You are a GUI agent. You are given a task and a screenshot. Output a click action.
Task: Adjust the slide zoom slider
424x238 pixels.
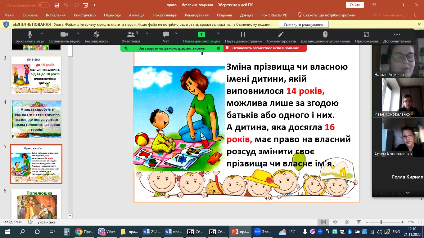381,222
